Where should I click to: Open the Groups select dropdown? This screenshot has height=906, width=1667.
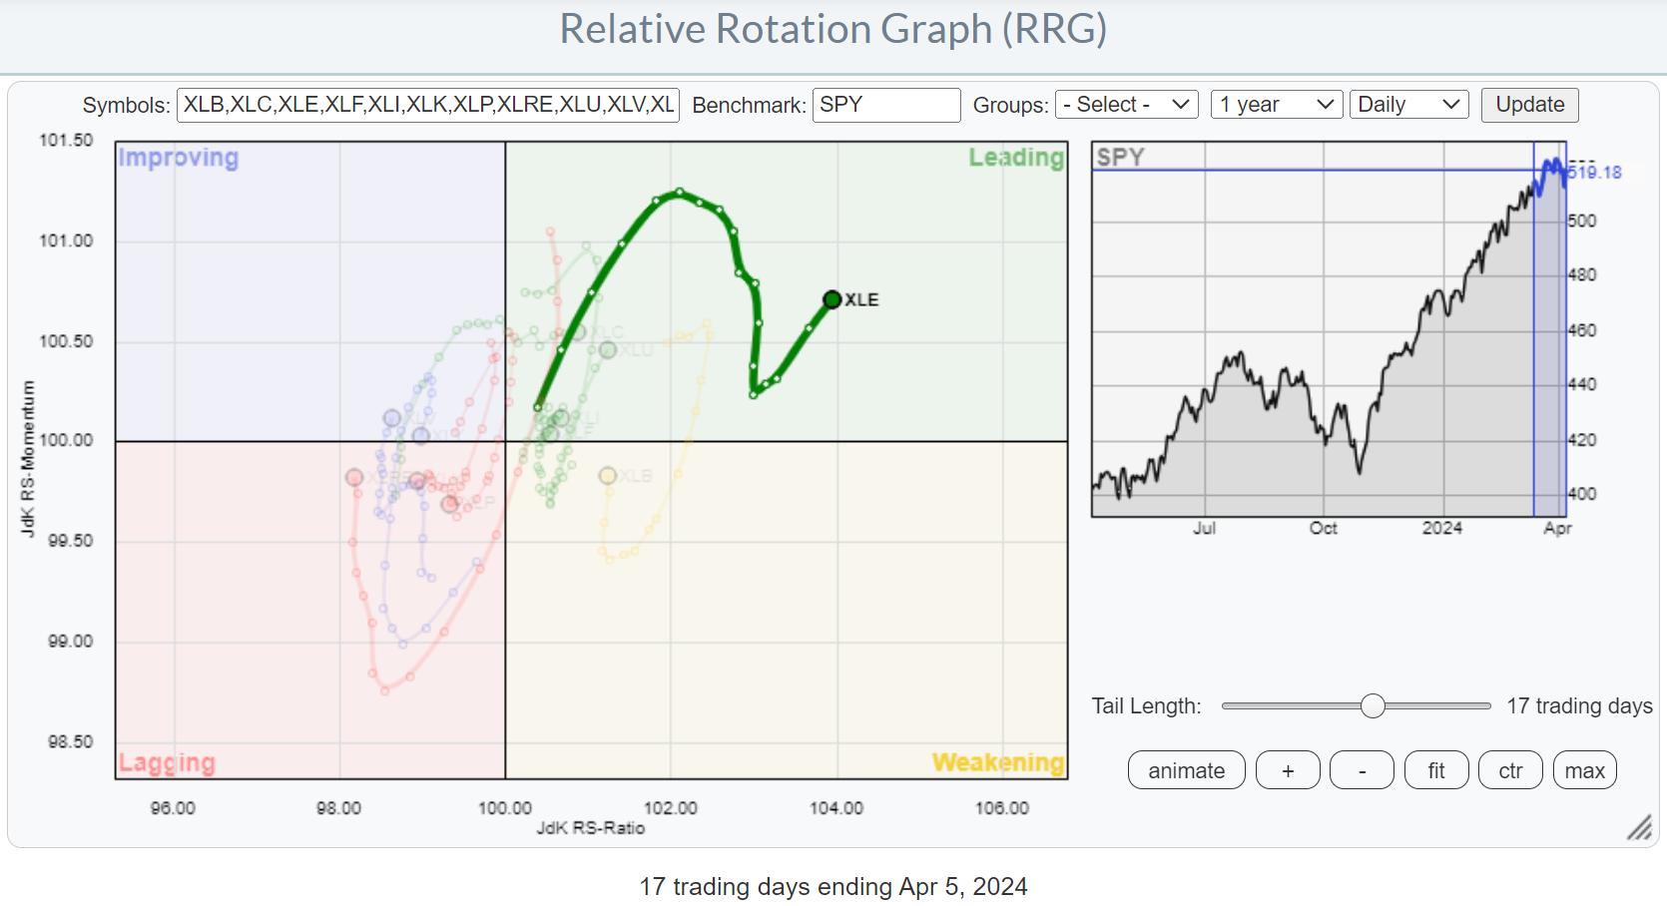point(1127,105)
